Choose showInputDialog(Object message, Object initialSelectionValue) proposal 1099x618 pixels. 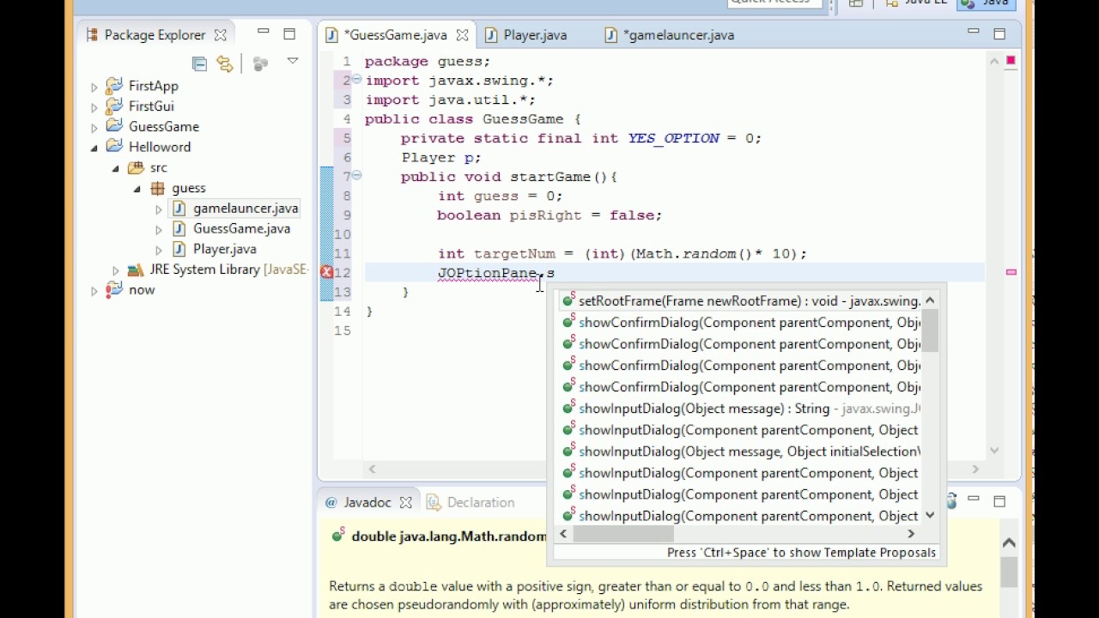(x=741, y=451)
